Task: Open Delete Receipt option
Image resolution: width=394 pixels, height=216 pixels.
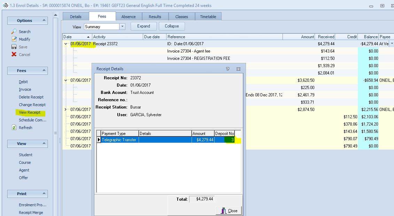Action: point(31,97)
